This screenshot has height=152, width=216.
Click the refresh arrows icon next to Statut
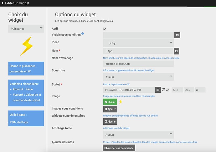point(163,90)
